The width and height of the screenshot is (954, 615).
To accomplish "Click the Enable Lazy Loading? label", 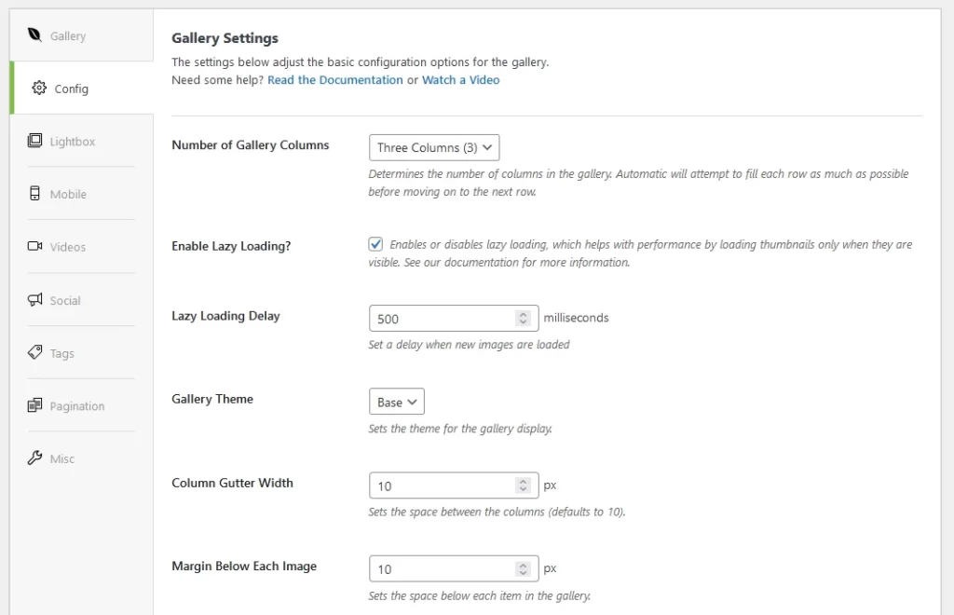I will pyautogui.click(x=231, y=246).
